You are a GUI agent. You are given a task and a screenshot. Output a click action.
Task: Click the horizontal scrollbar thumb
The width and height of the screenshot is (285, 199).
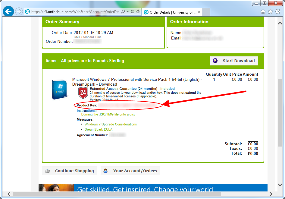tap(117, 194)
